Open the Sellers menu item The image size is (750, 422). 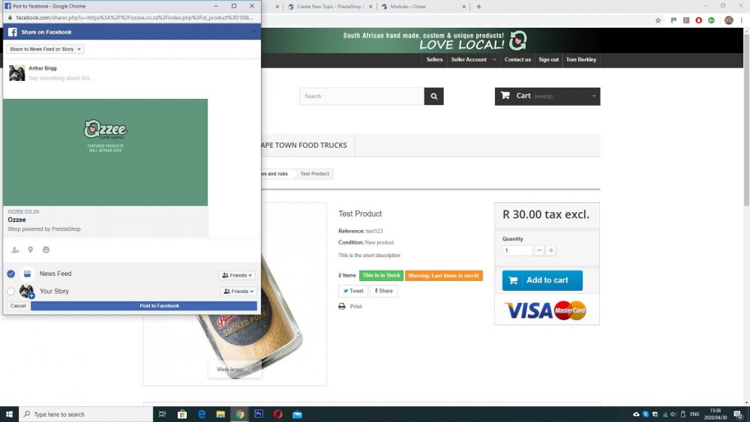click(x=434, y=60)
